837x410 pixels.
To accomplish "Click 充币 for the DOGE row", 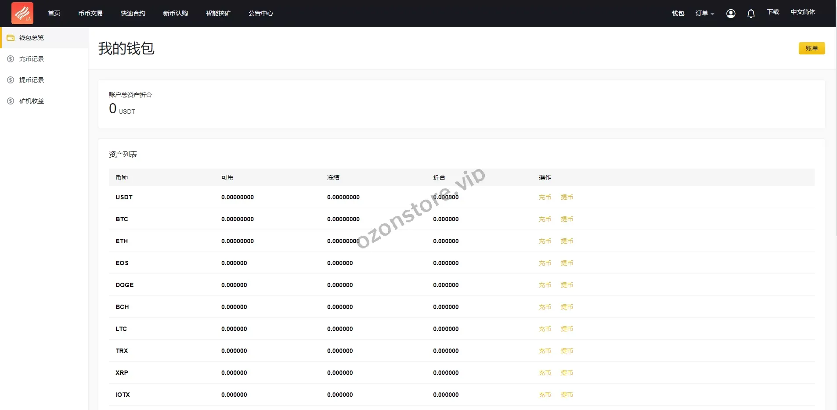I will point(545,285).
